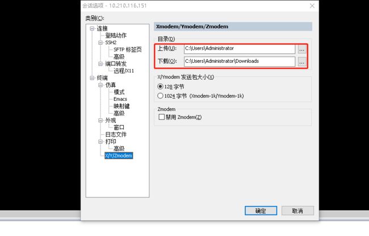Enable the 禁用 Zmodem checkbox
This screenshot has height=236, width=369.
point(161,117)
